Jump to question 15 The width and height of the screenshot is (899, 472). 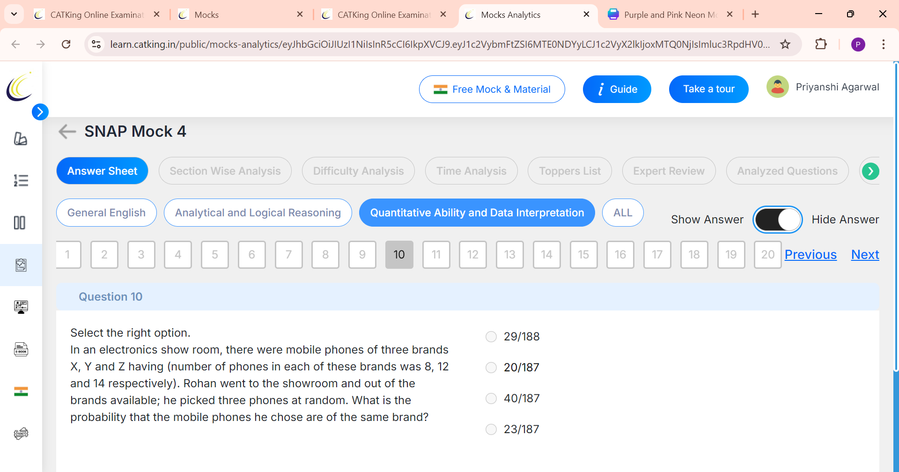point(584,255)
